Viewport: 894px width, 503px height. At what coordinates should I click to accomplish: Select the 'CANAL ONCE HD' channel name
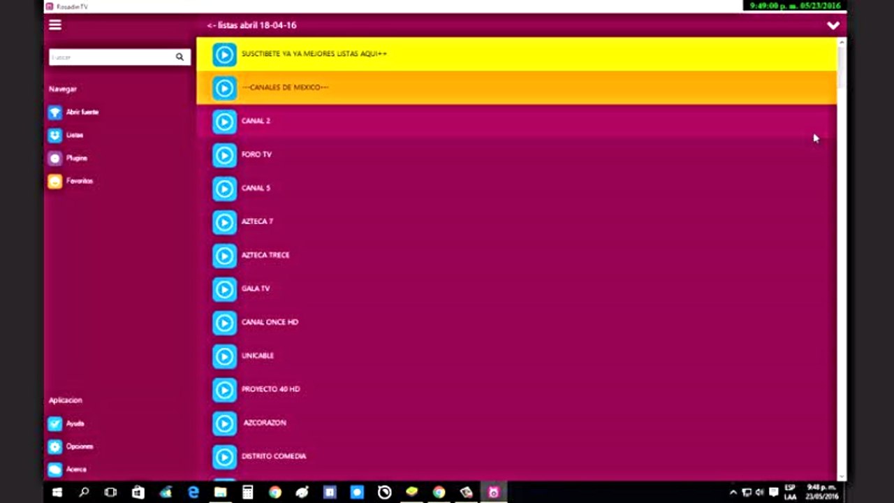tap(270, 322)
